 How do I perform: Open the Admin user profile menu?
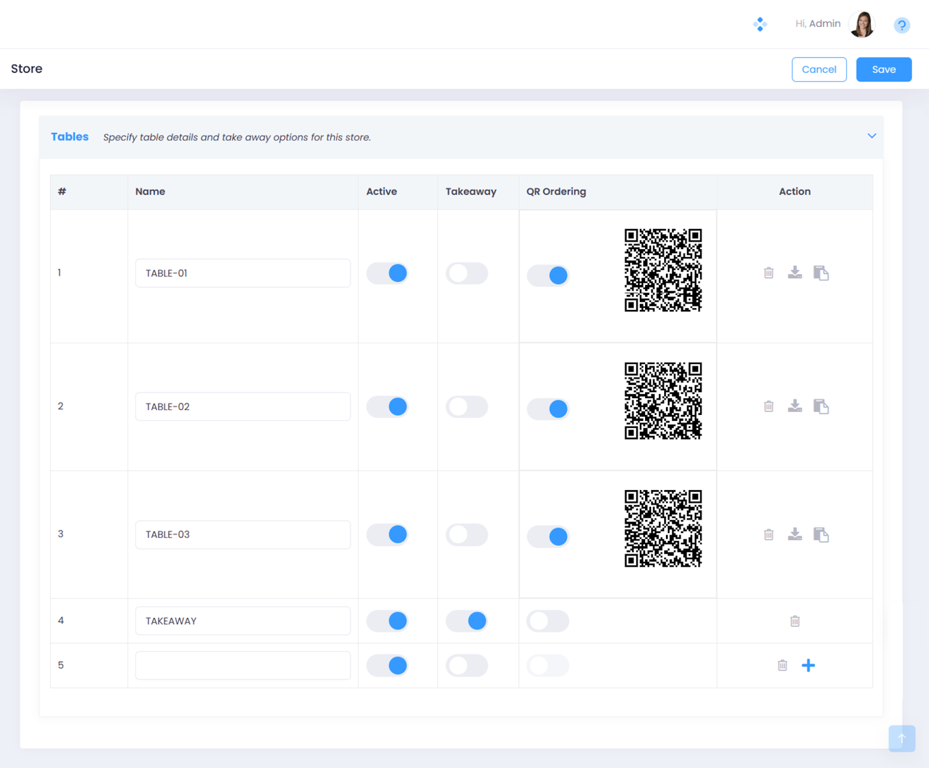(861, 24)
